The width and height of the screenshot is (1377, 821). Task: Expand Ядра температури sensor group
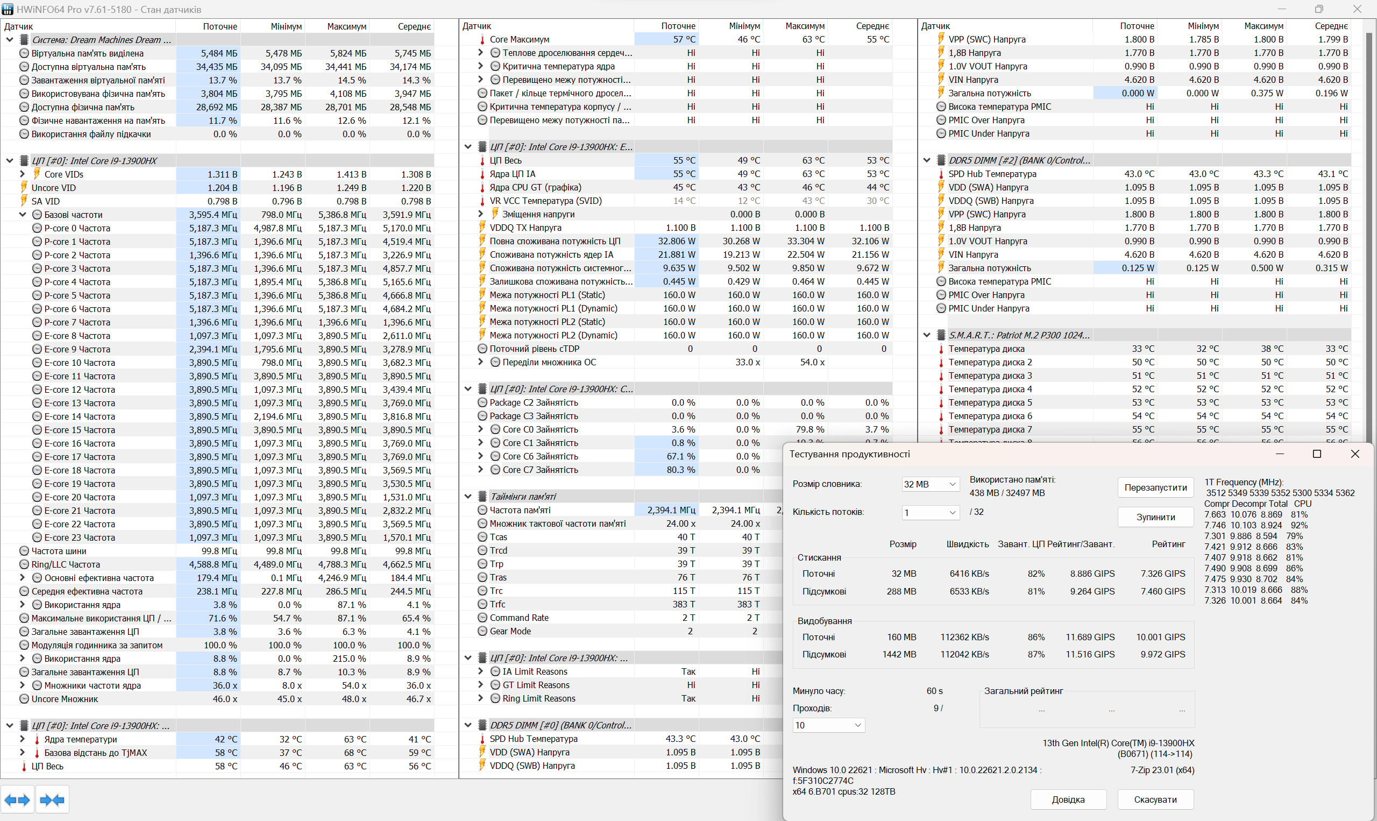[23, 739]
